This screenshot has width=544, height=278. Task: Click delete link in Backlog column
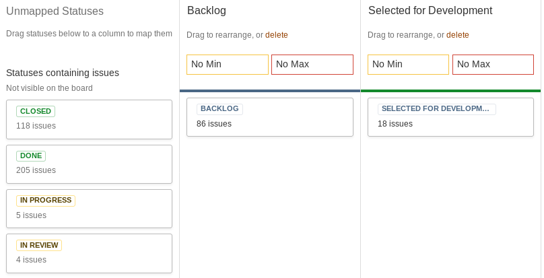tap(277, 35)
